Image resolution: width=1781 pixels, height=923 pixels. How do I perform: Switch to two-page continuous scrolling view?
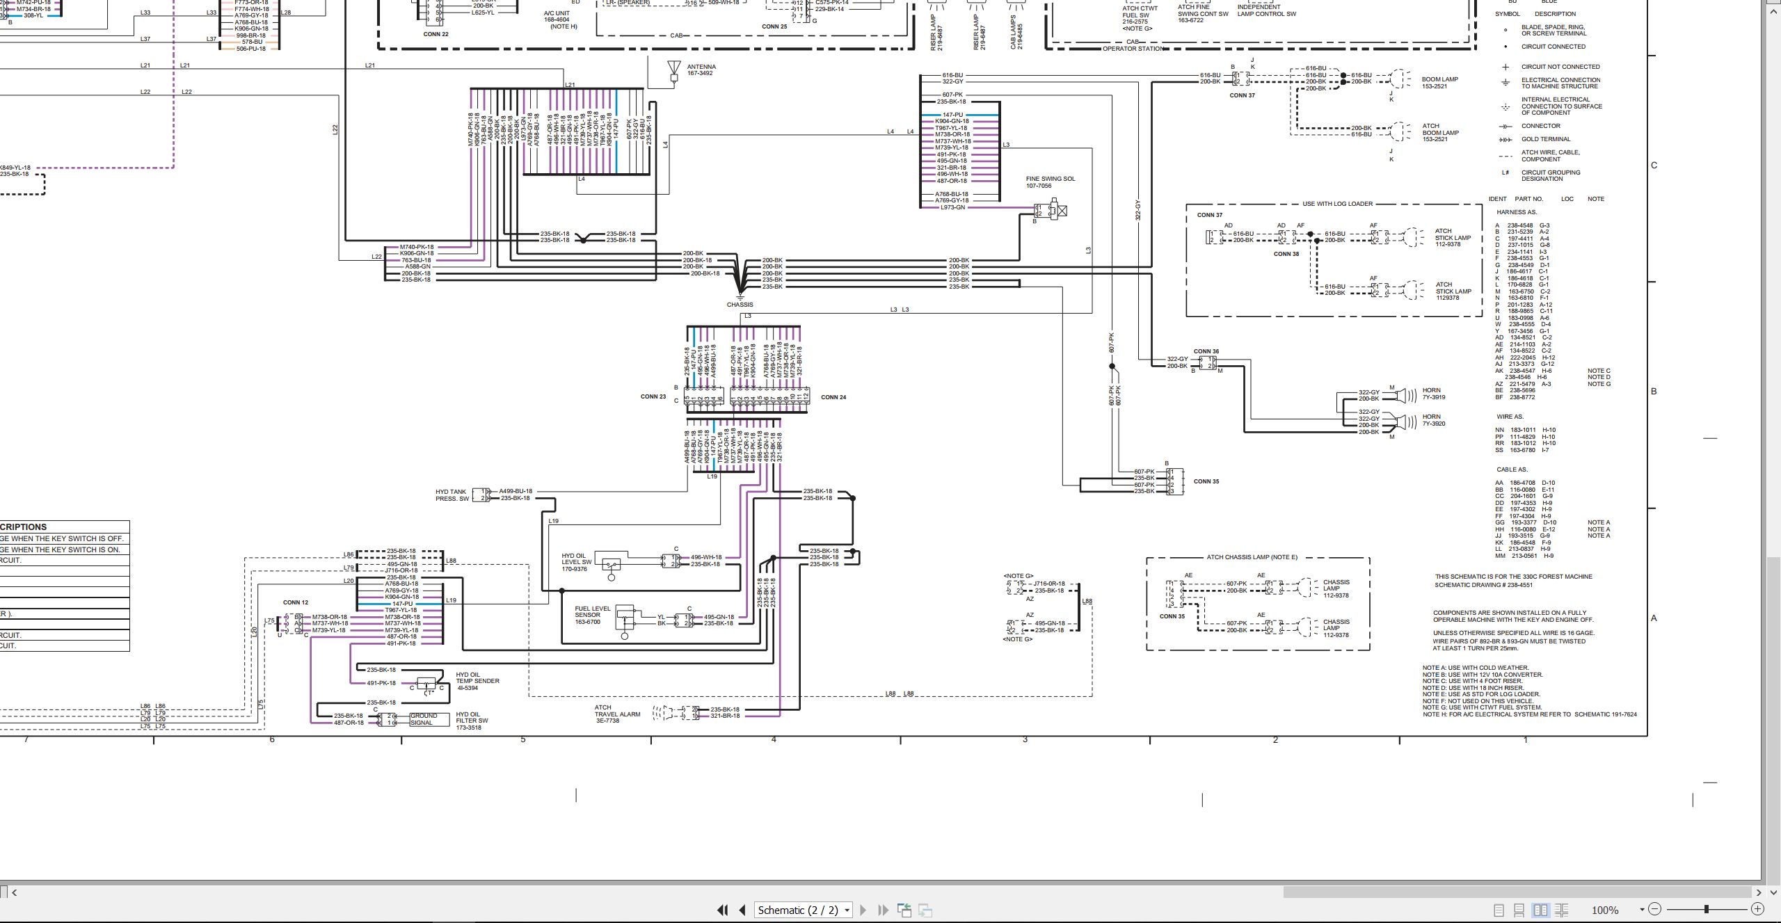tap(1561, 910)
